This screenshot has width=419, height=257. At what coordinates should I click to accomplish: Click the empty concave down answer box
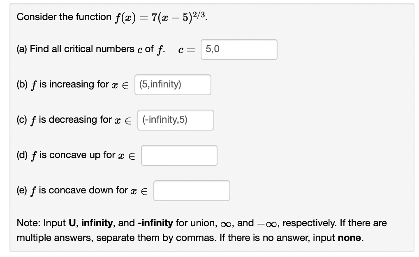[191, 190]
